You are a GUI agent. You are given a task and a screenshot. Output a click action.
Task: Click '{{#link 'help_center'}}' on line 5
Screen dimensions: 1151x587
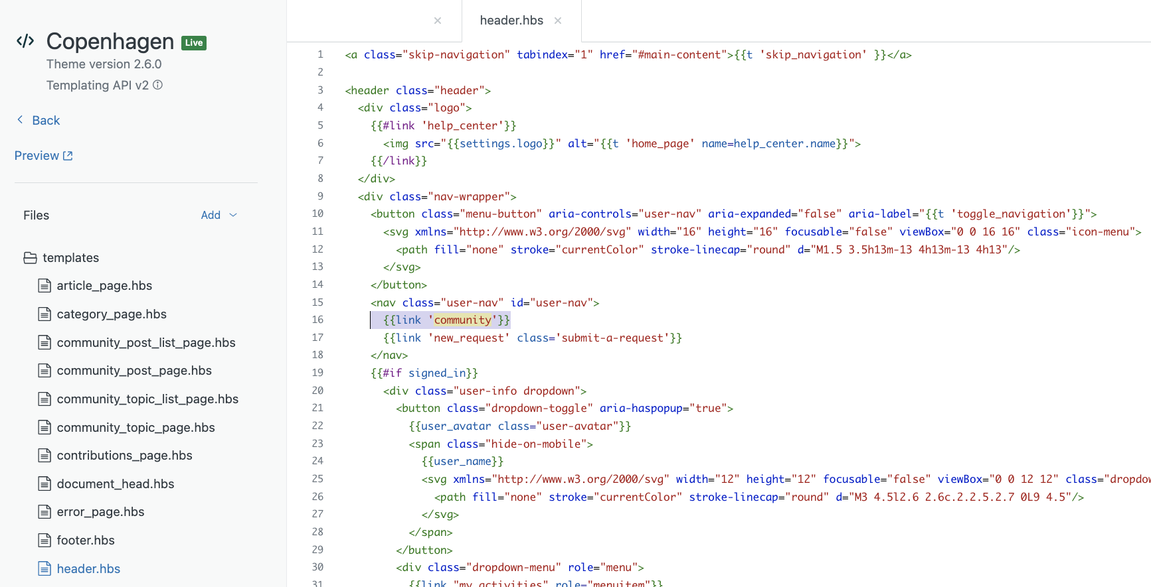tap(443, 126)
